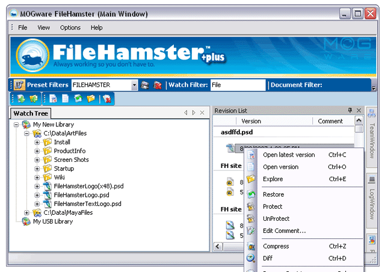This screenshot has width=385, height=272.
Task: Close the Watch Tree tab
Action: [202, 113]
